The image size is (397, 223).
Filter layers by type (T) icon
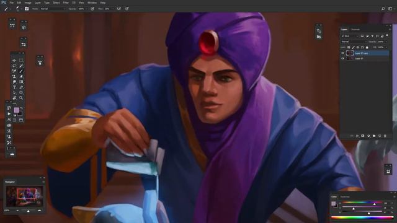(372, 36)
